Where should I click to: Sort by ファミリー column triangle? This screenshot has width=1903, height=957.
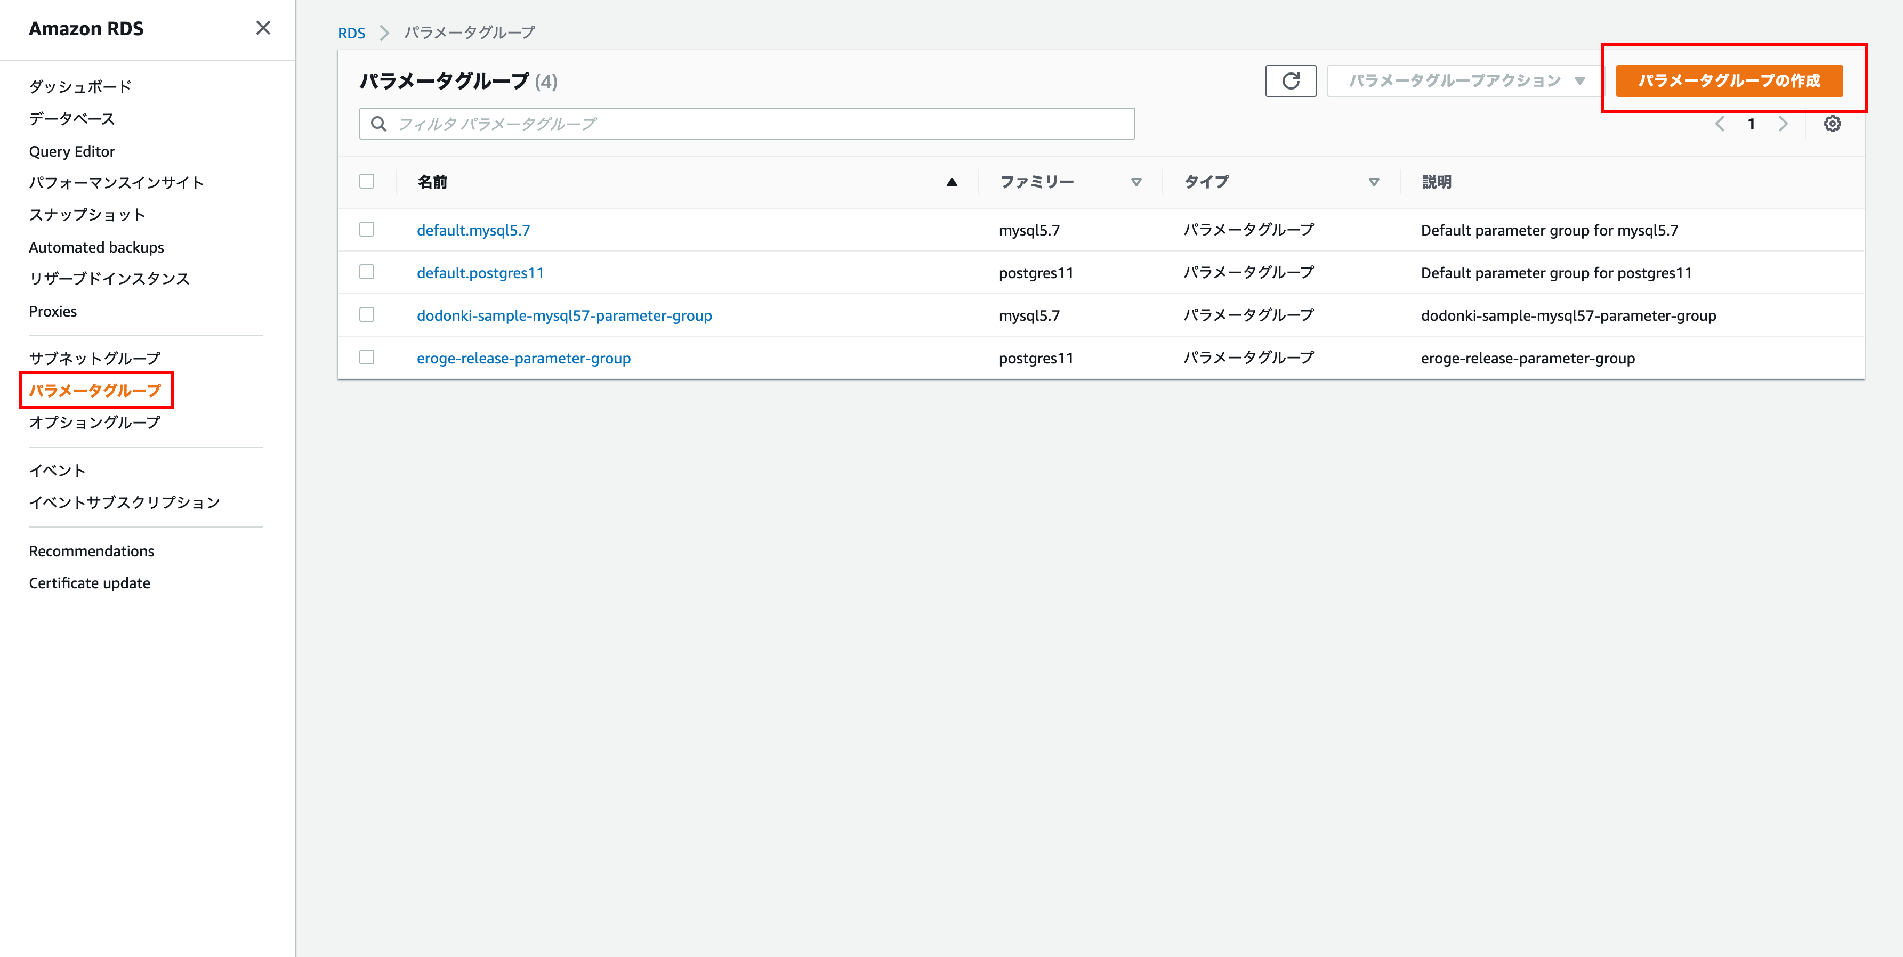1135,182
